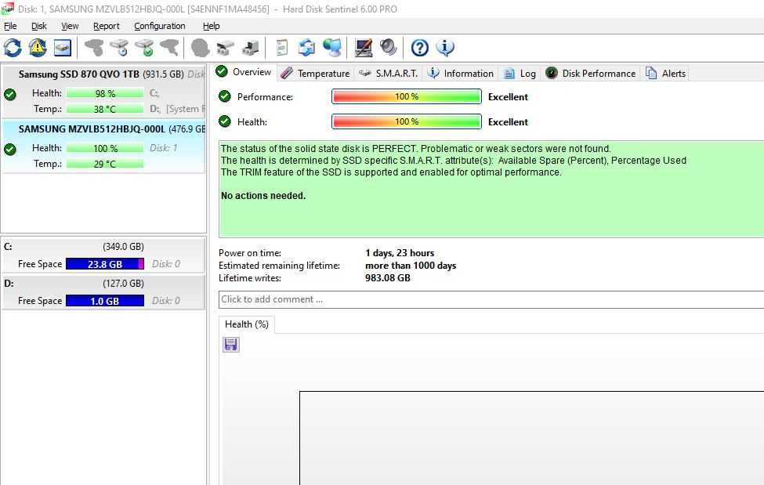
Task: Select the D: partition entry
Action: coord(103,292)
